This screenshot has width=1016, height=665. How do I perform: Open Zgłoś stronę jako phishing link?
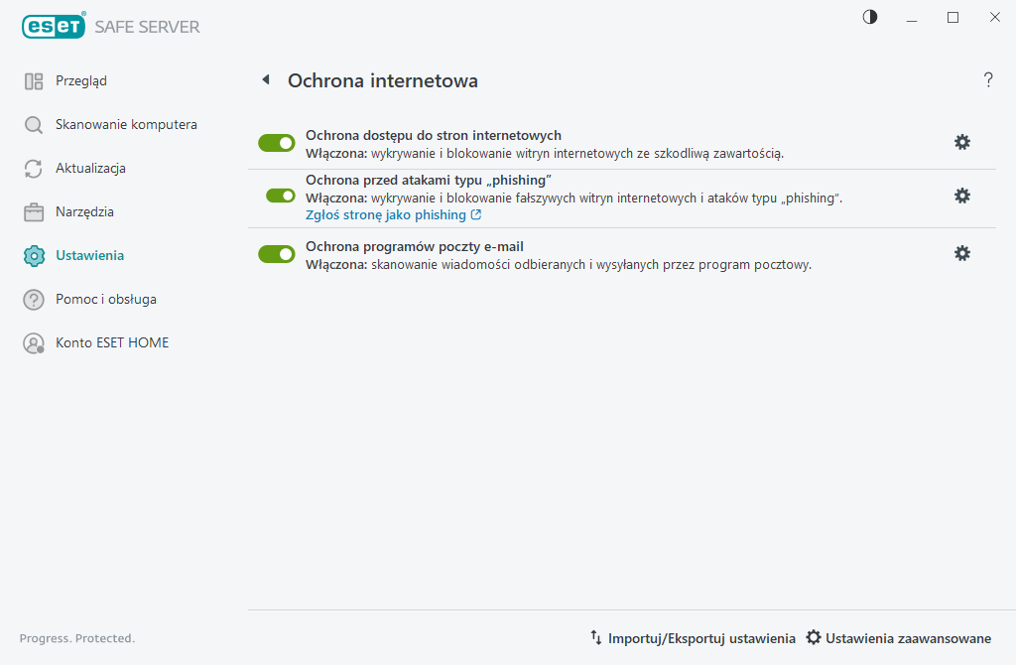(x=387, y=214)
